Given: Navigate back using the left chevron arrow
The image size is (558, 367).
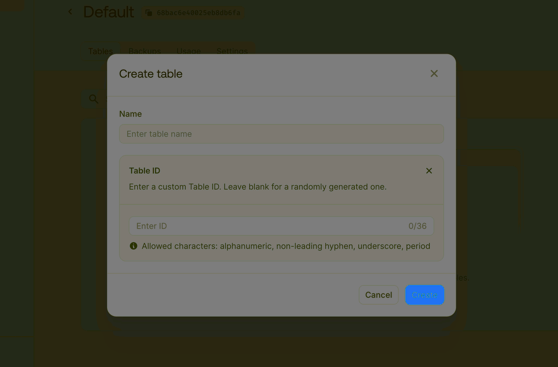Looking at the screenshot, I should pyautogui.click(x=70, y=11).
